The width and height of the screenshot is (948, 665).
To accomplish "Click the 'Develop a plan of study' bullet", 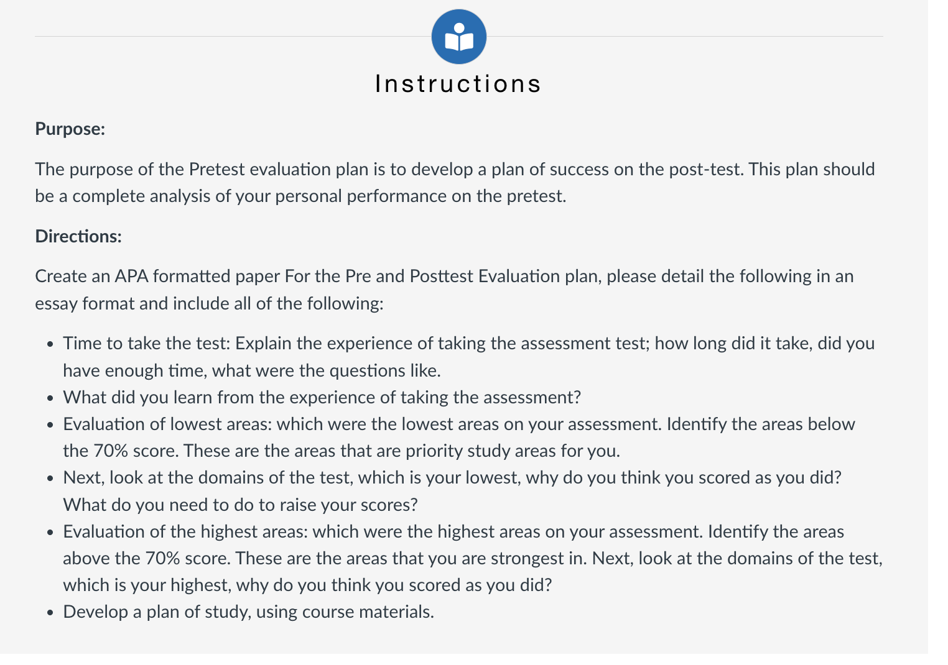I will pos(249,612).
